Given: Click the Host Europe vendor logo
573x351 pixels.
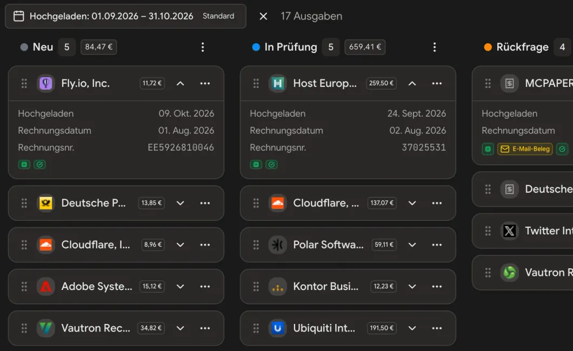Looking at the screenshot, I should 278,83.
